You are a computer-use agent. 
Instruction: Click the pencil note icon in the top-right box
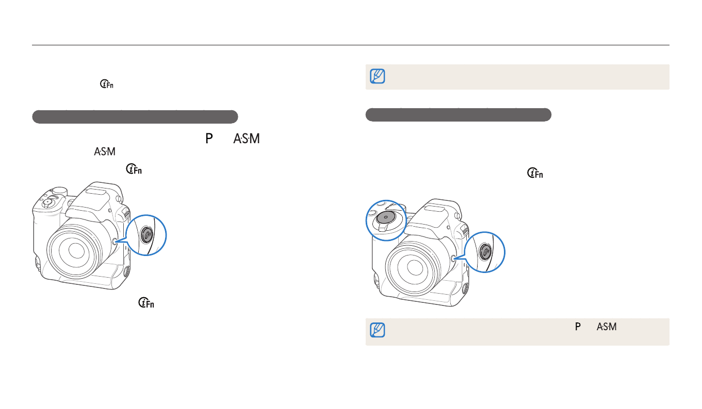click(377, 77)
